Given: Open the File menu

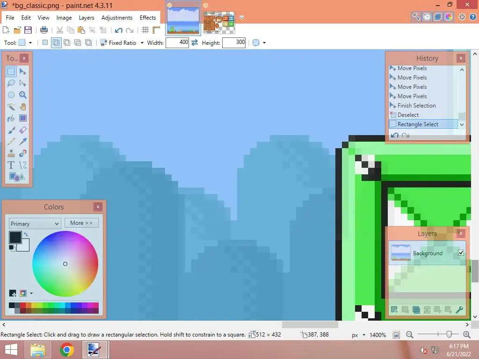Looking at the screenshot, I should [10, 18].
